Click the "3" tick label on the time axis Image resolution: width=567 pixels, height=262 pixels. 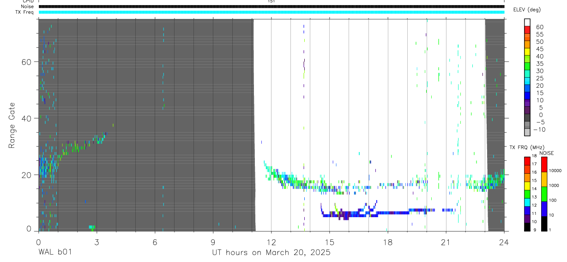pyautogui.click(x=97, y=242)
